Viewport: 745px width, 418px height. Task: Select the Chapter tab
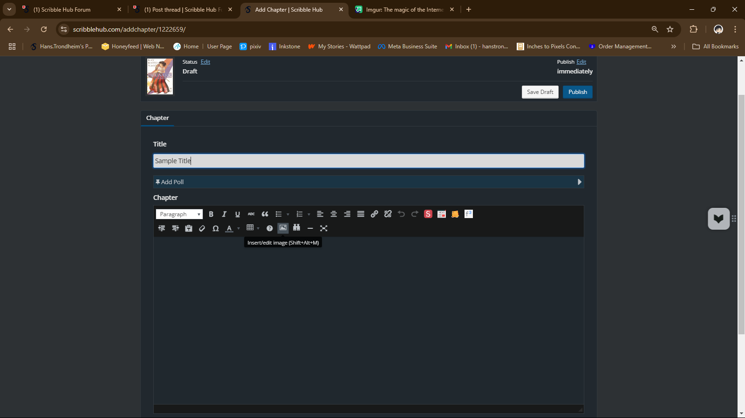click(157, 118)
